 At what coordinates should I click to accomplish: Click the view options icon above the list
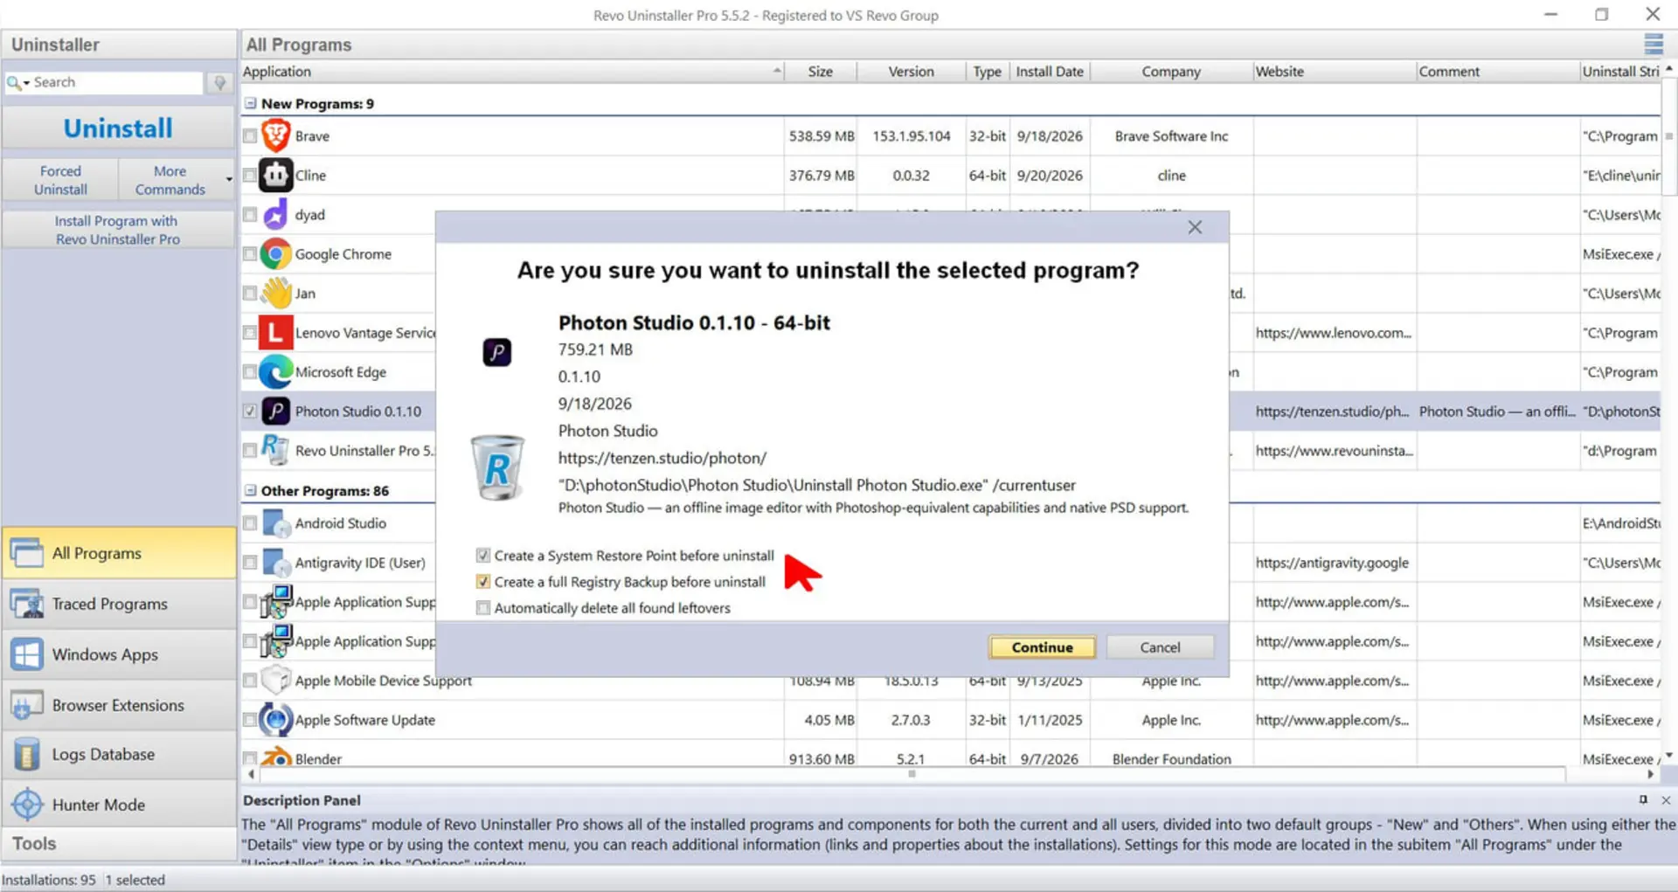(x=1654, y=44)
